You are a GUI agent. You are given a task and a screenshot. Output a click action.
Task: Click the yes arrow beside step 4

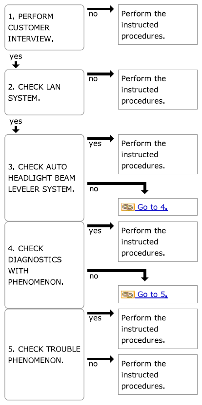[101, 226]
